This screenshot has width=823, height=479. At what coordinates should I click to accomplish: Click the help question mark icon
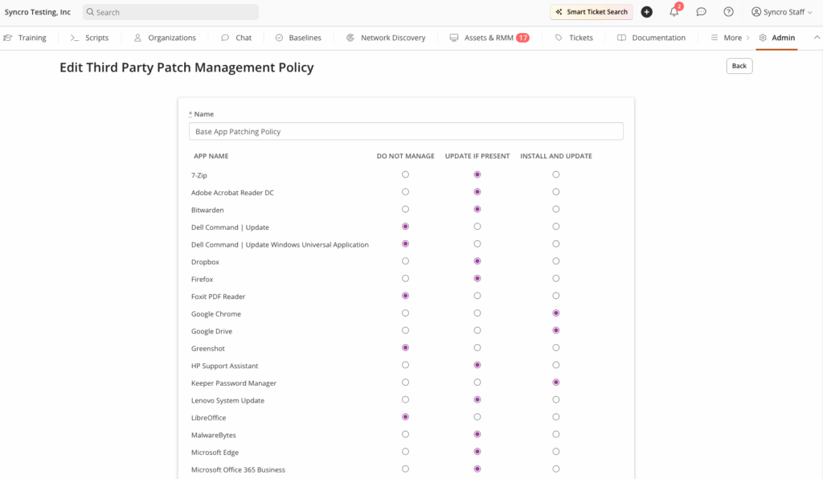tap(728, 12)
